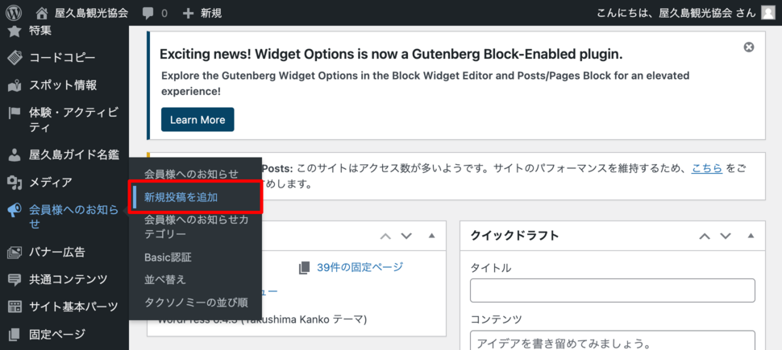This screenshot has height=350, width=782.
Task: Open the 39件の固定ページ link
Action: click(360, 267)
